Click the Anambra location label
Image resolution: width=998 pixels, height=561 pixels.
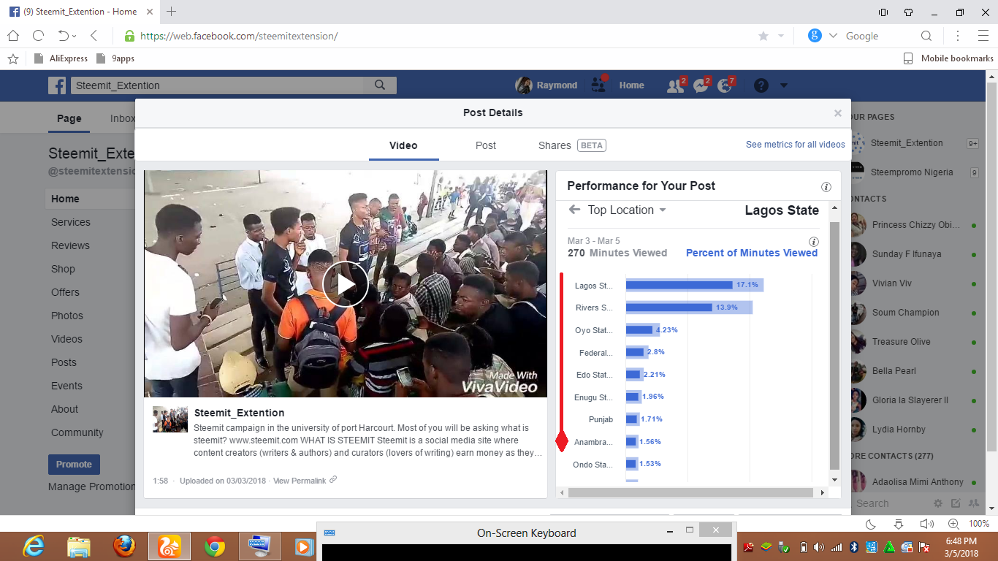tap(593, 442)
